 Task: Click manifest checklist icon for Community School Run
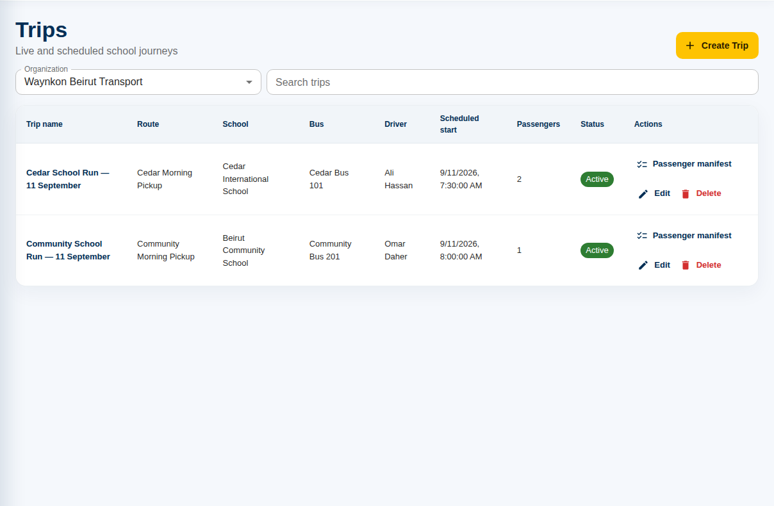click(642, 236)
